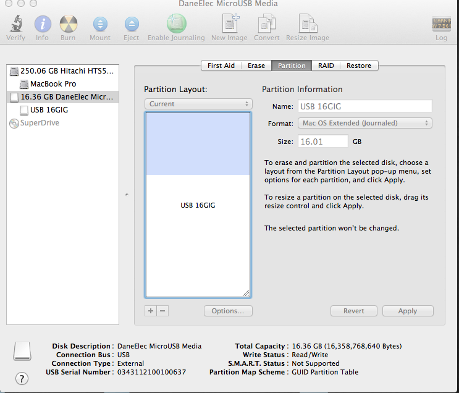459x393 pixels.
Task: Click the Convert toolbar icon
Action: pyautogui.click(x=267, y=24)
